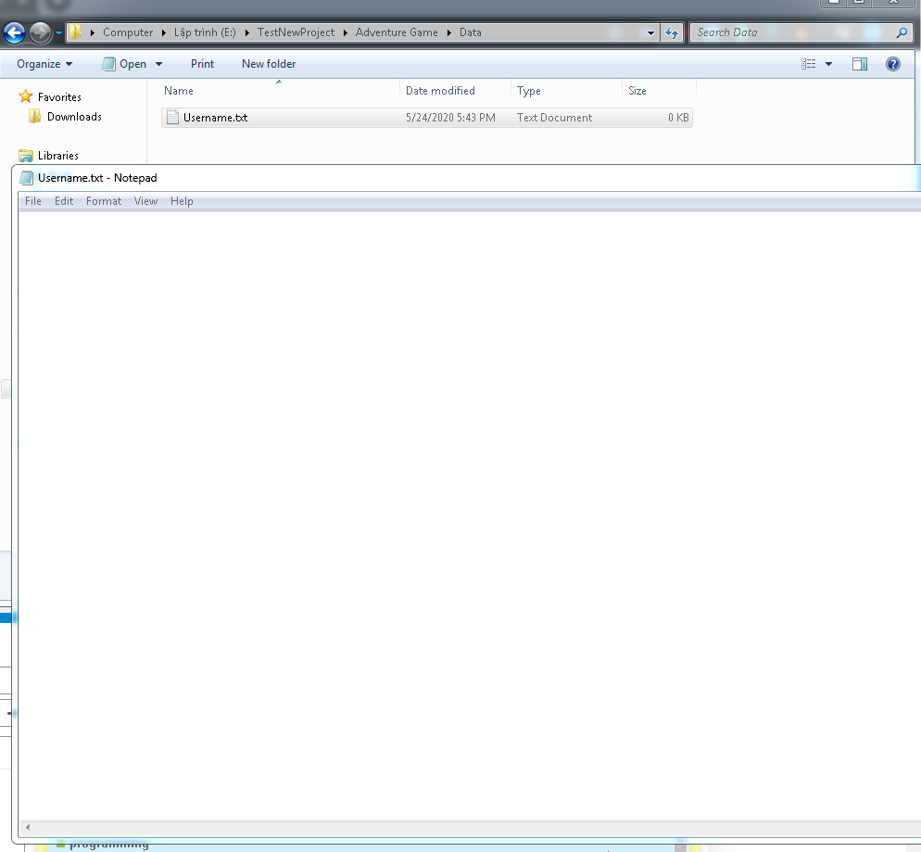The width and height of the screenshot is (921, 852).
Task: Click the Forward navigation arrow
Action: click(x=40, y=33)
